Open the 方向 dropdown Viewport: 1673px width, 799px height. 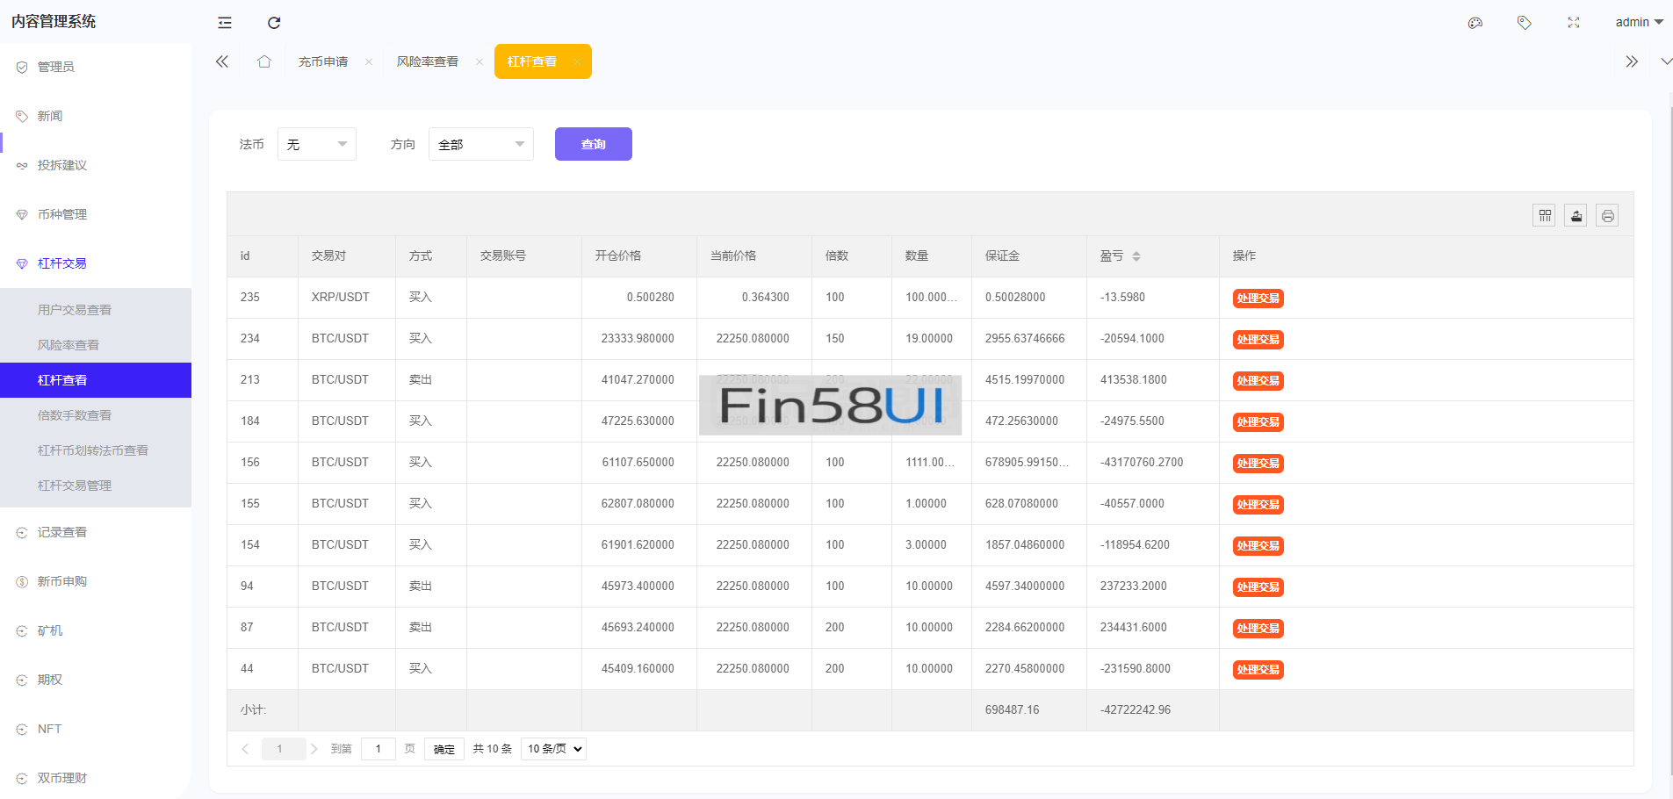coord(480,144)
